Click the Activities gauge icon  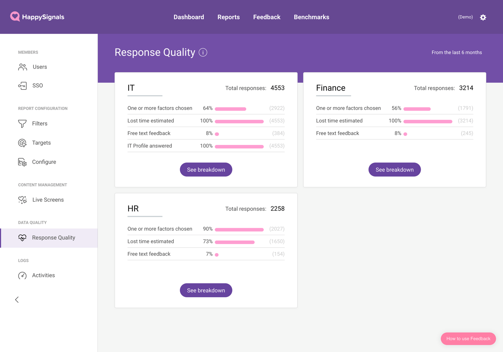pyautogui.click(x=22, y=276)
